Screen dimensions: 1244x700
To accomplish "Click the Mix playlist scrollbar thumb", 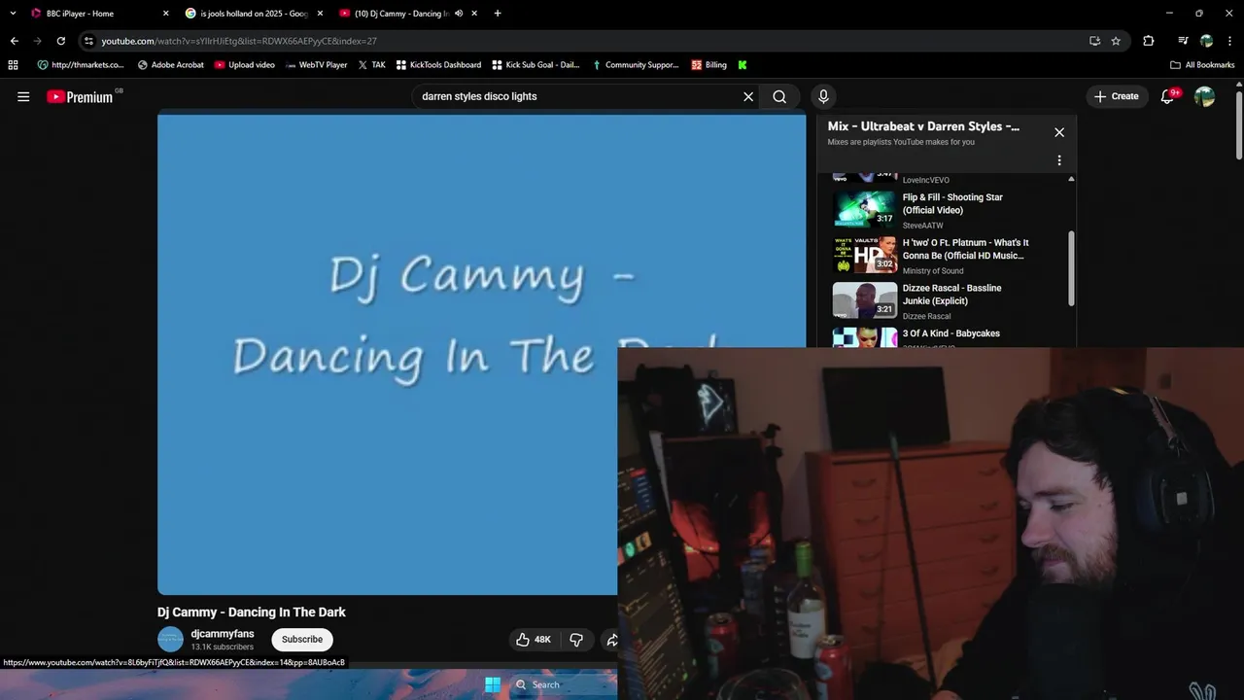I will pyautogui.click(x=1072, y=268).
